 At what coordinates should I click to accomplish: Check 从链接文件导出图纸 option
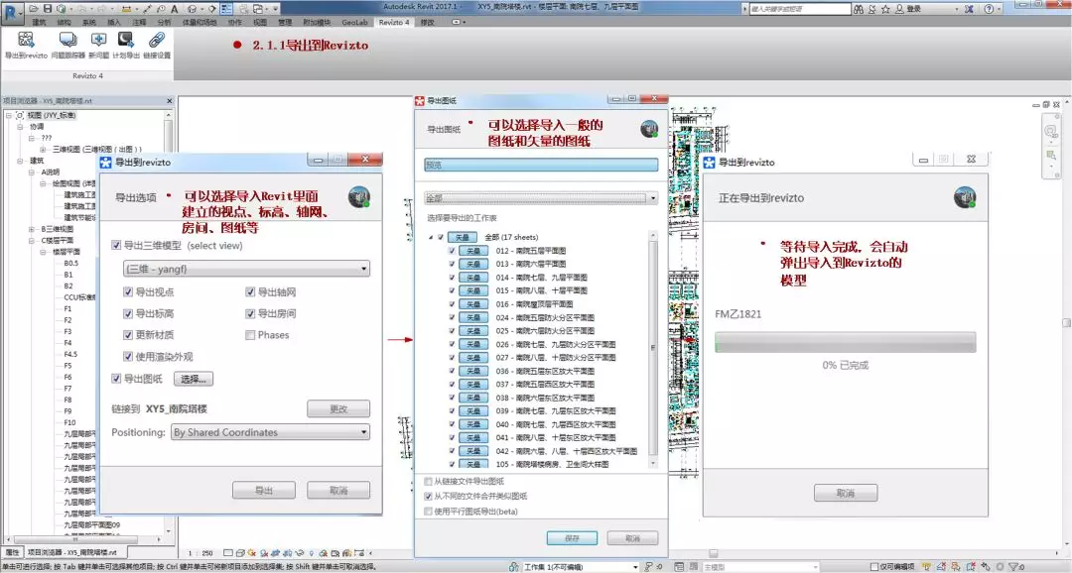pyautogui.click(x=428, y=481)
